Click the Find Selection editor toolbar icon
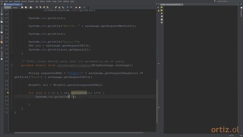The width and height of the screenshot is (243, 137). (36, 7)
